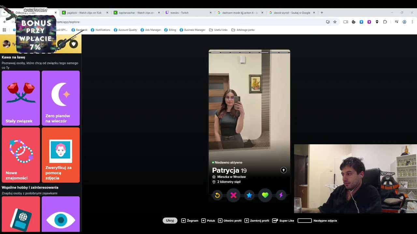This screenshot has height=234, width=417.
Task: Click the blue star Super Like button
Action: click(x=249, y=195)
